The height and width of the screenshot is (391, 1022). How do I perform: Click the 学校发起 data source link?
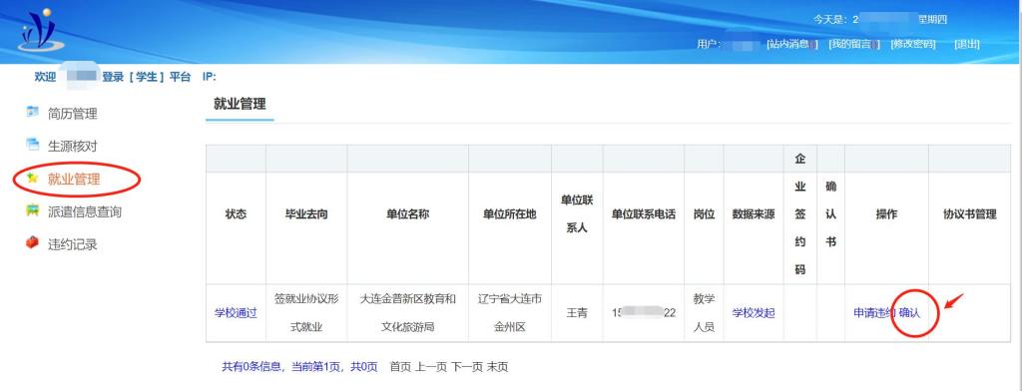pyautogui.click(x=754, y=313)
